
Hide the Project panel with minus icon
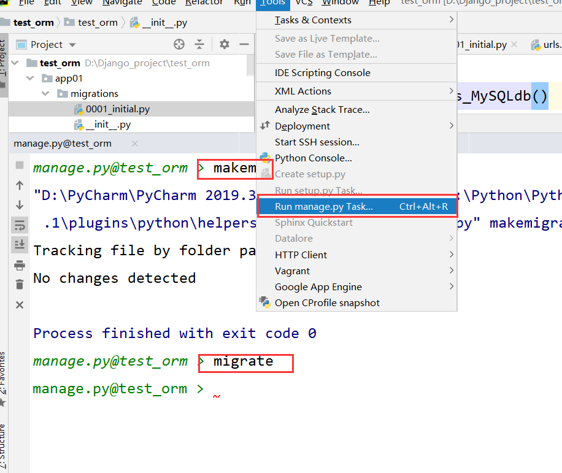(244, 44)
